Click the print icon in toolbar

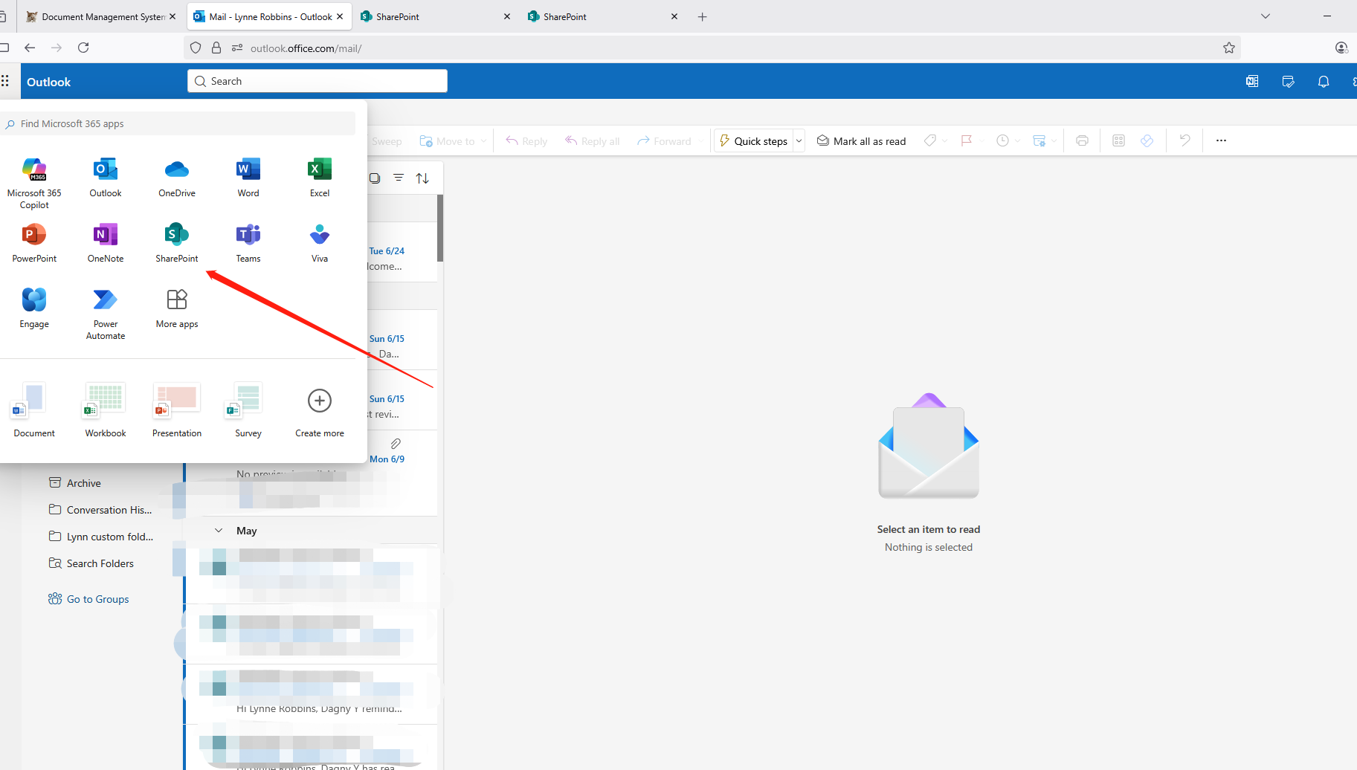[1082, 141]
